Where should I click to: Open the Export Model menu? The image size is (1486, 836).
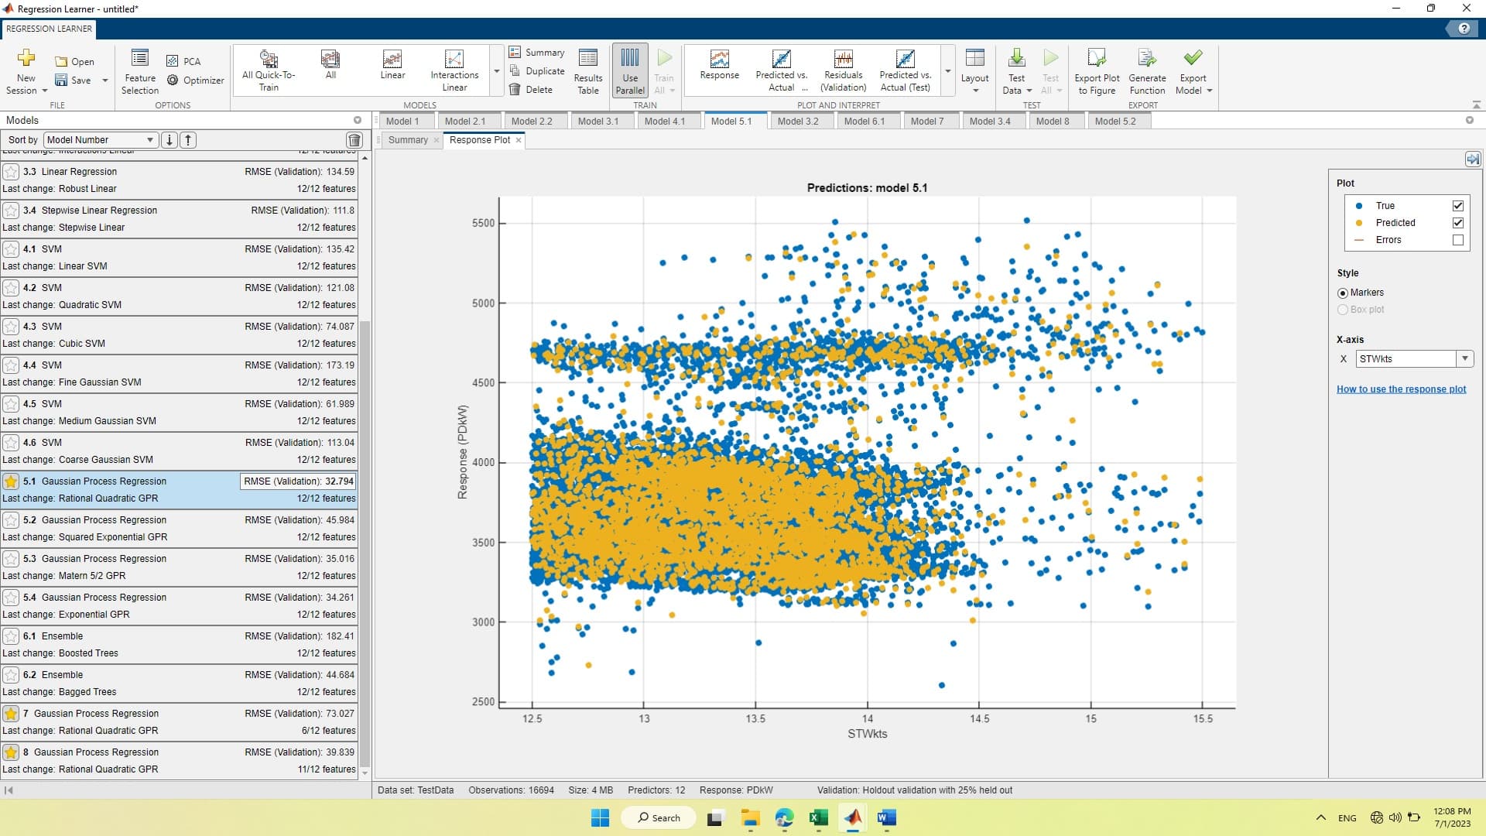click(1193, 71)
